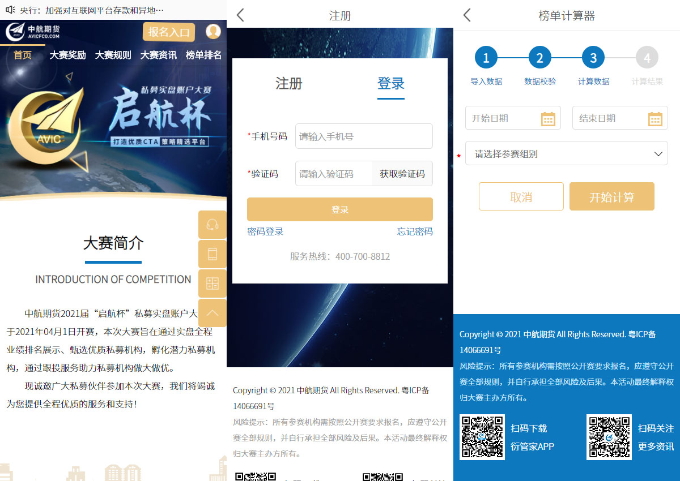
Task: Select step 3 计算数据 circle
Action: [x=593, y=58]
